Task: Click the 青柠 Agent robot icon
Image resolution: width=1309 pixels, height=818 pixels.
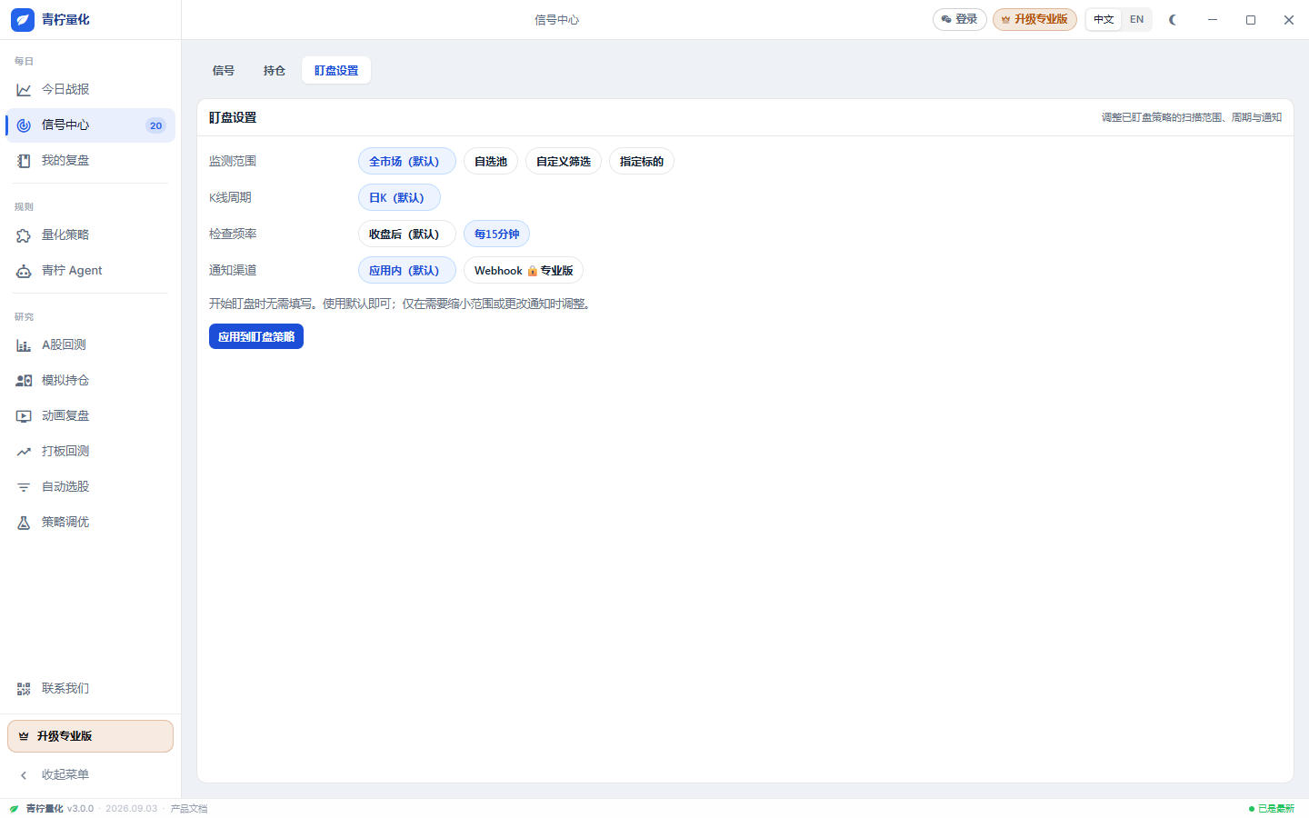Action: (x=24, y=271)
